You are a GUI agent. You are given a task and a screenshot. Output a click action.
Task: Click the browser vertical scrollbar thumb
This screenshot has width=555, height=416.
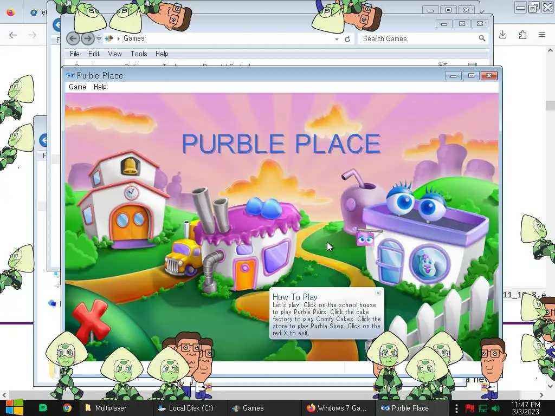tap(550, 106)
